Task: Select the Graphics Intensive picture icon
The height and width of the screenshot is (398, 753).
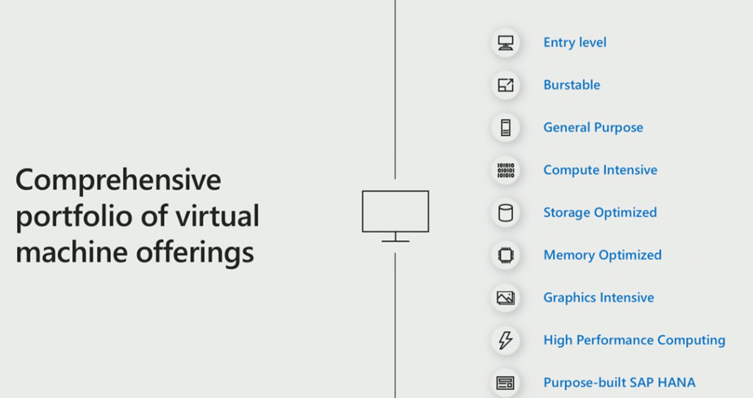Action: coord(505,298)
